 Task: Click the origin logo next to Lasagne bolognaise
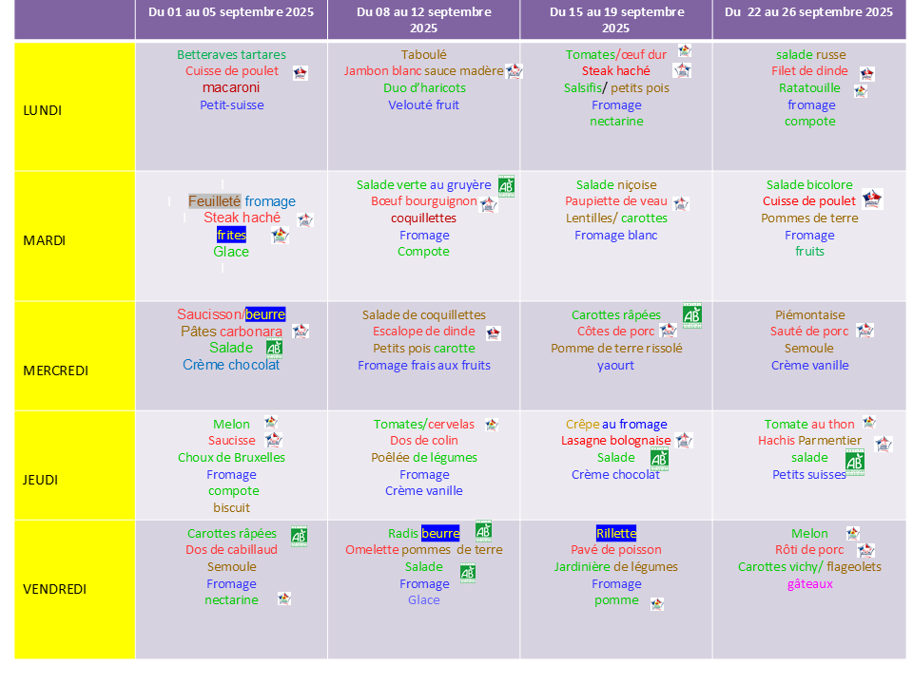tap(683, 440)
